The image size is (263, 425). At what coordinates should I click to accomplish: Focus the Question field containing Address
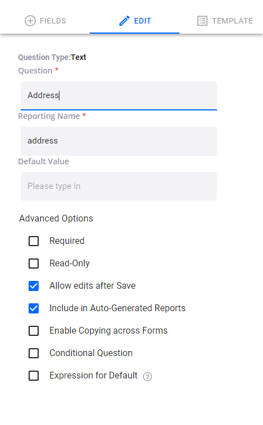119,95
